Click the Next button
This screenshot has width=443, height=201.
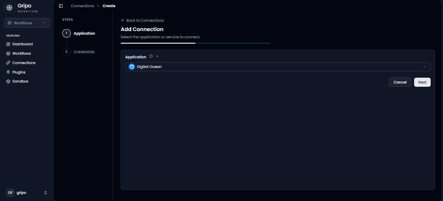(422, 82)
